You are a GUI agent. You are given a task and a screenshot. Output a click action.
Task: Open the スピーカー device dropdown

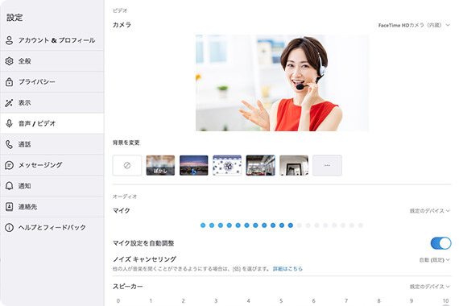pos(430,287)
